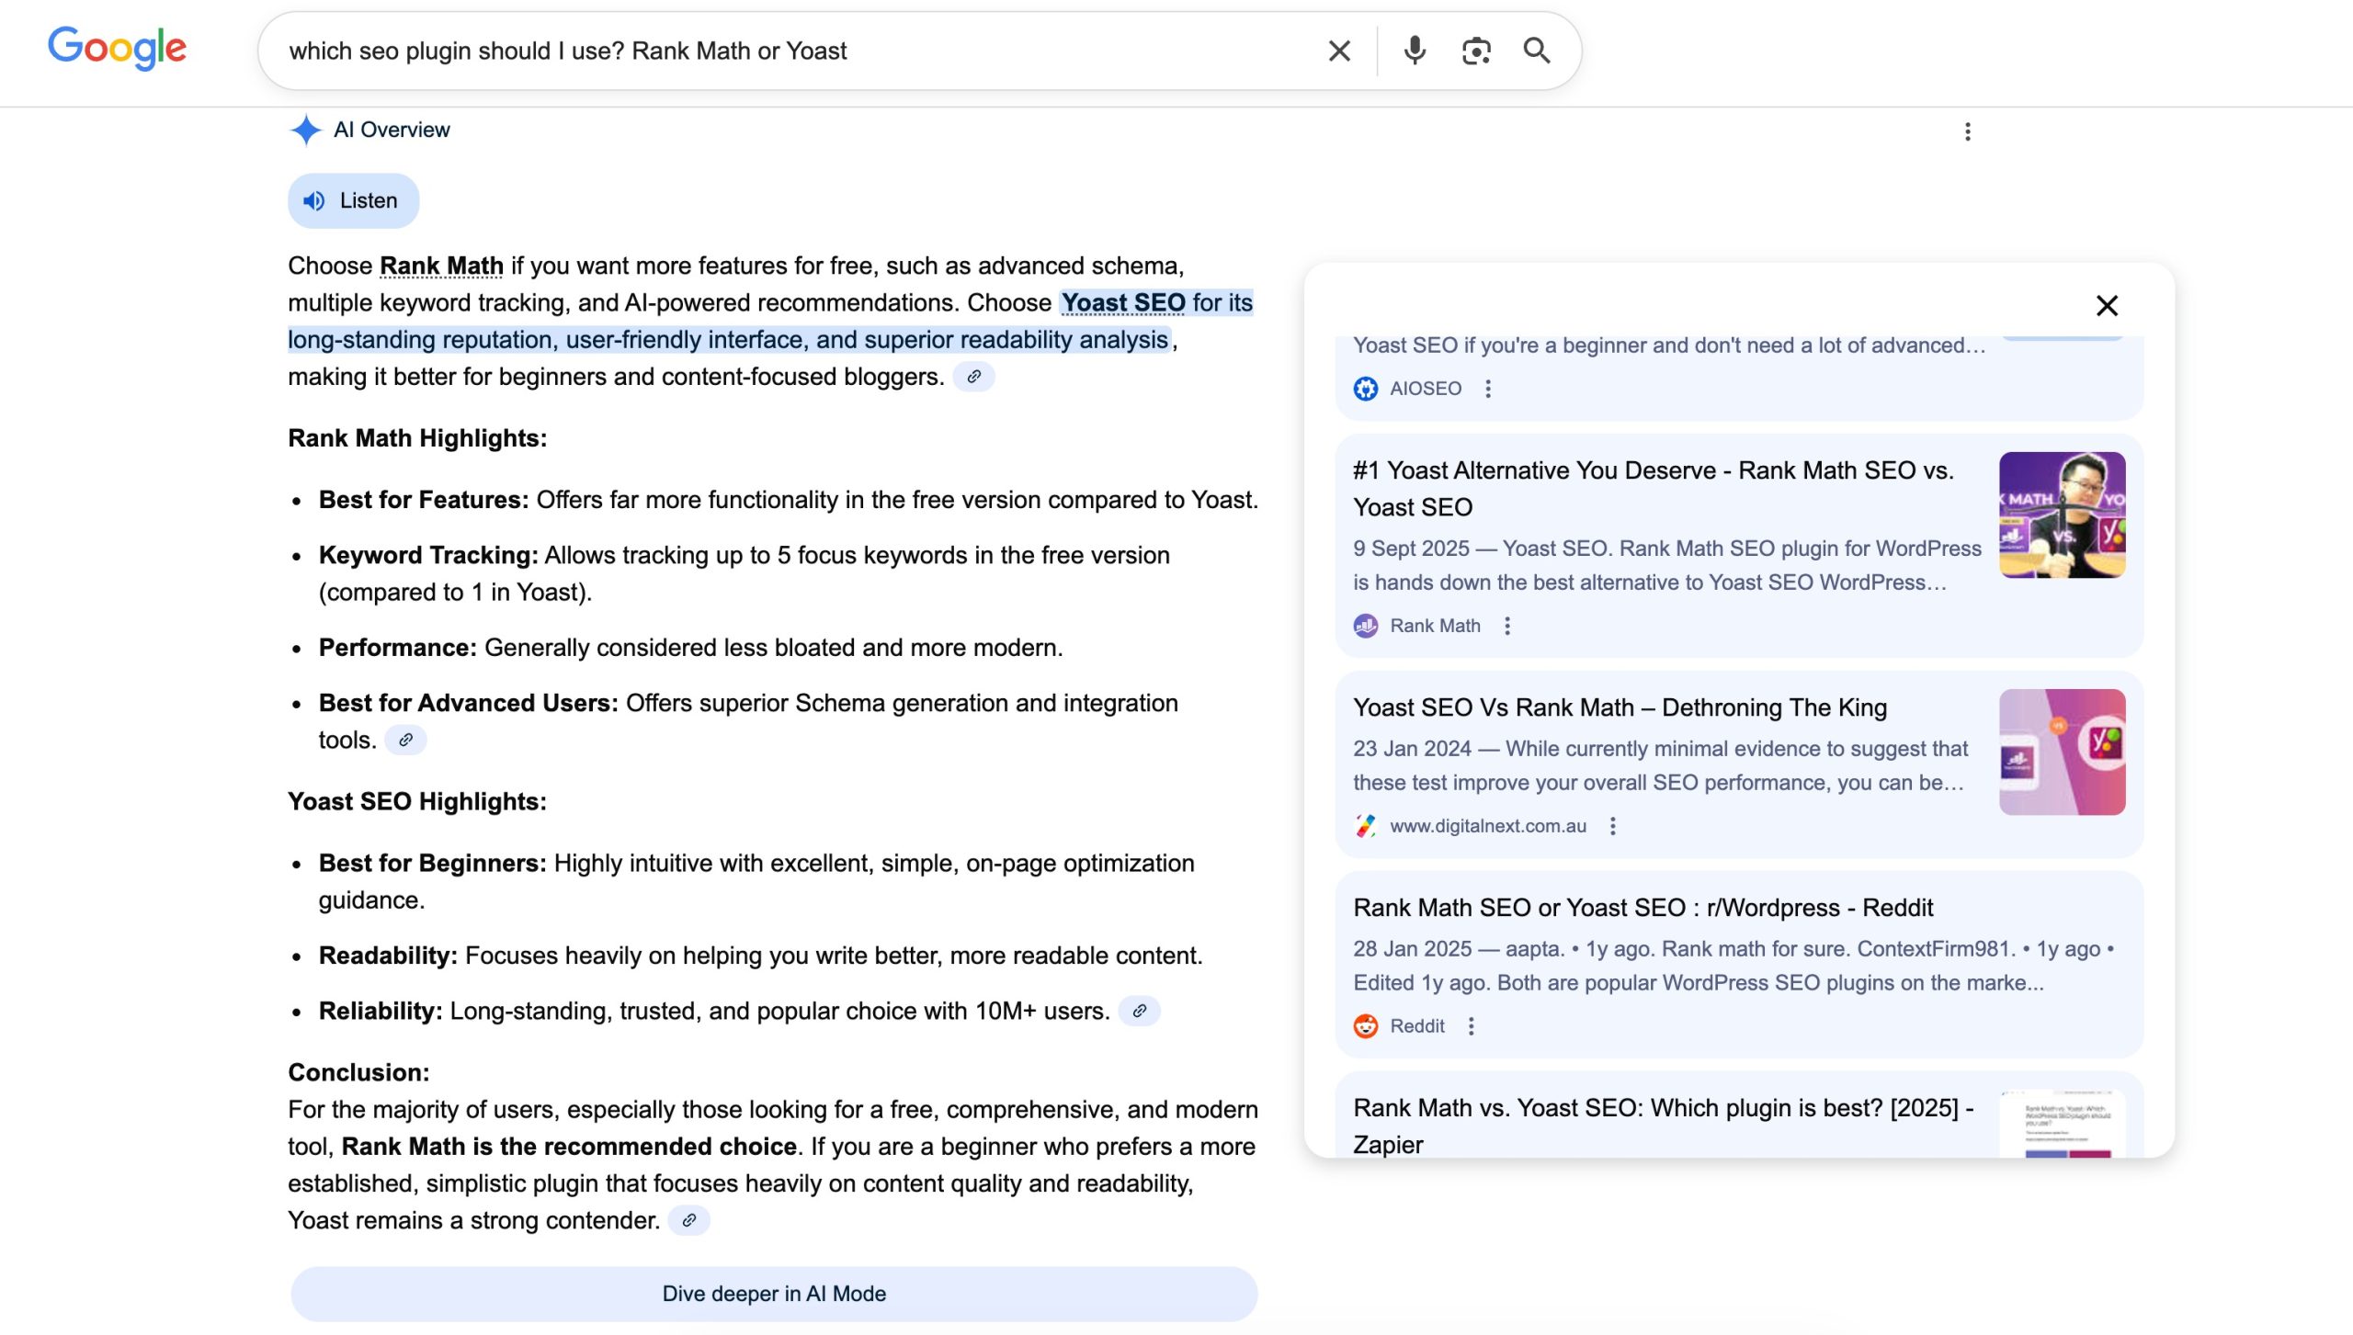Viewport: 2353px width, 1335px height.
Task: Click Dive deeper in AI Mode button
Action: point(774,1294)
